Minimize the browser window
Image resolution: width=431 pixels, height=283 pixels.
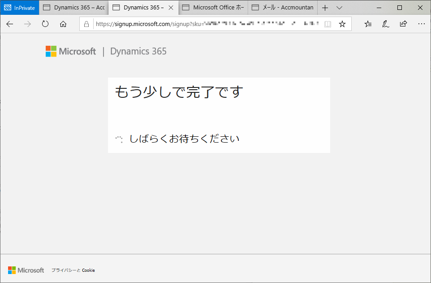click(379, 8)
